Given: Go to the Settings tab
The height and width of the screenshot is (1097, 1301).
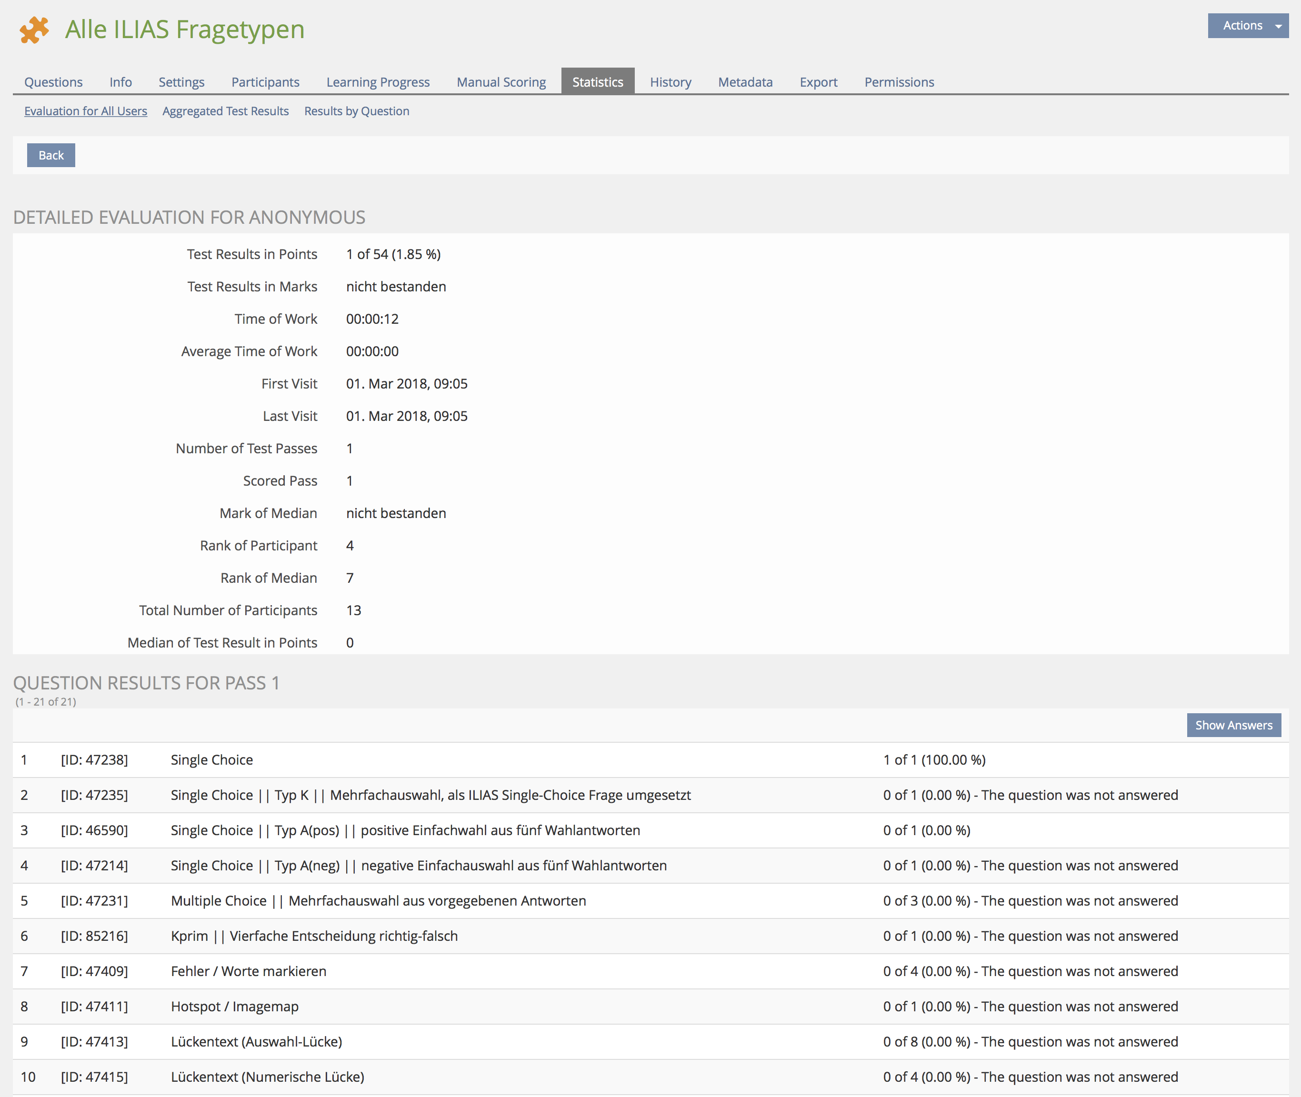Looking at the screenshot, I should pos(181,82).
